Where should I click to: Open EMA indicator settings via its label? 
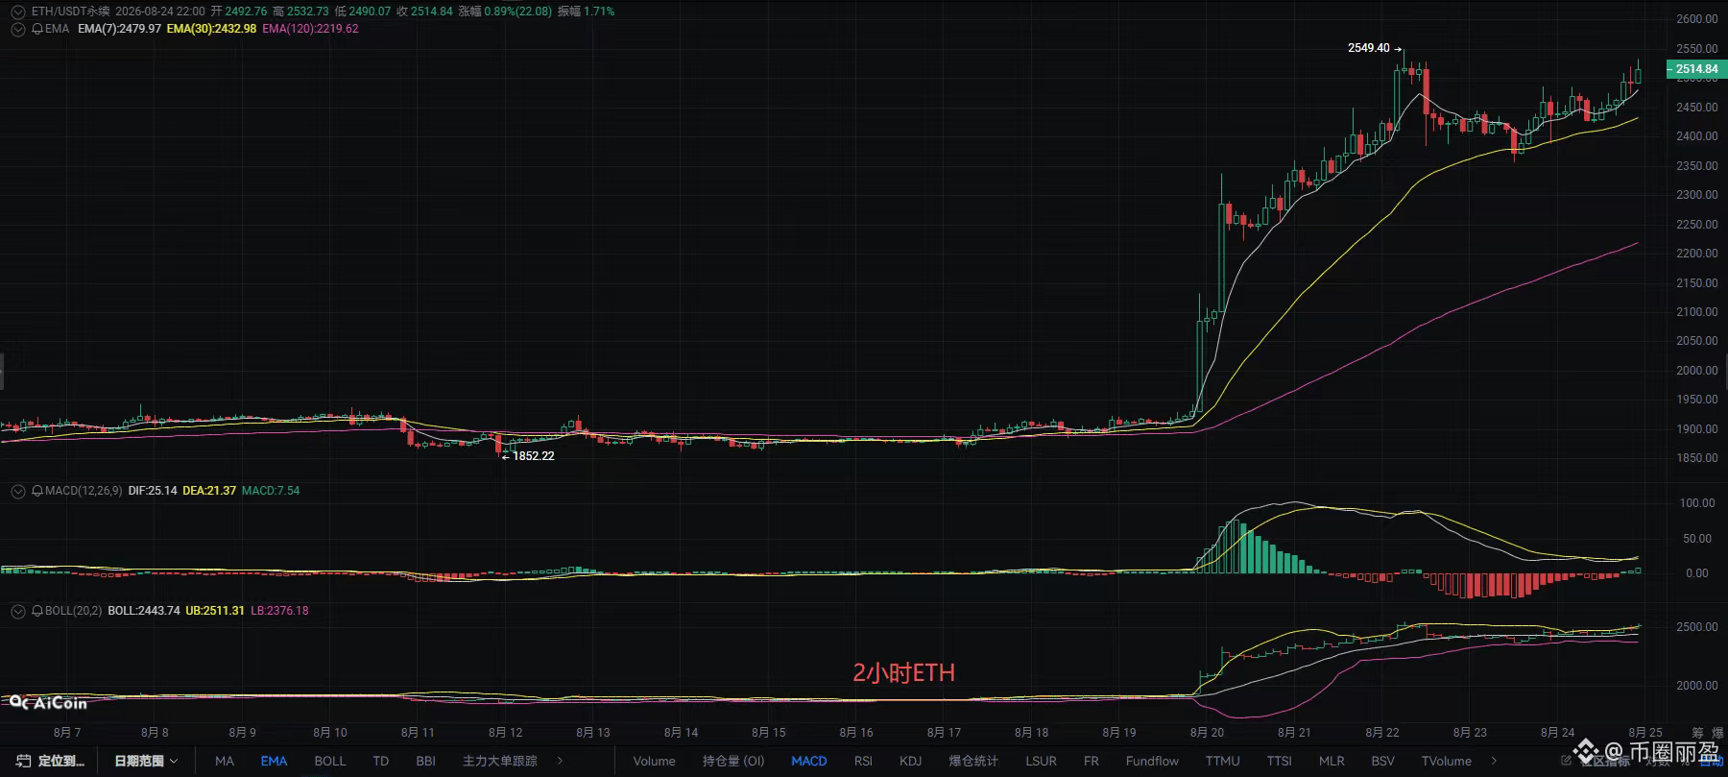[58, 29]
